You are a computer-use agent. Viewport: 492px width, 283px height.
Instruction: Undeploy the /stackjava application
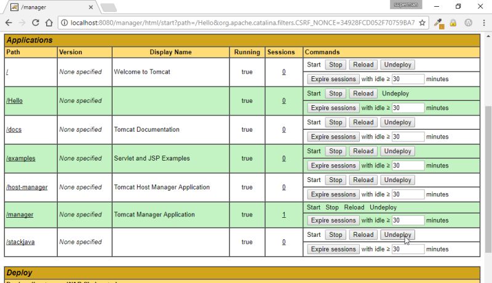[x=397, y=234]
